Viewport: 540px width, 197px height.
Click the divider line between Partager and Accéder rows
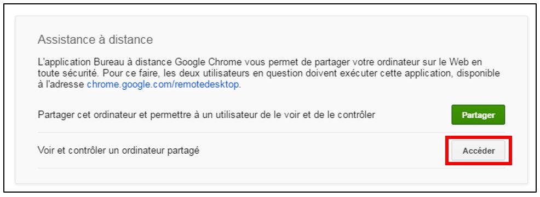coord(271,132)
